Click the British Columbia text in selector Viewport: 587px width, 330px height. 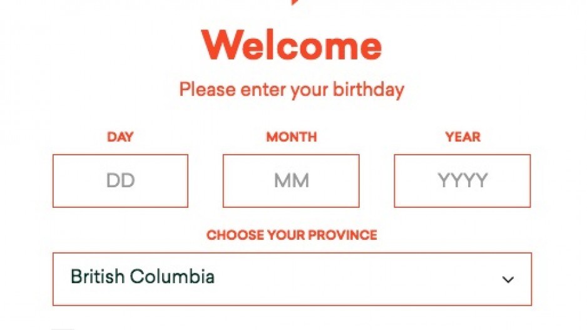coord(142,277)
